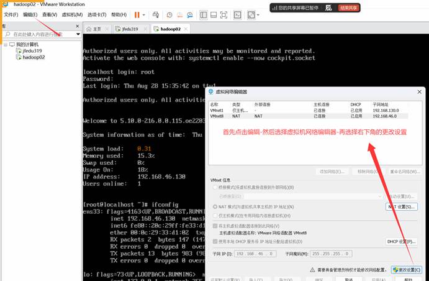Screen dimensions: 429x281
Task: Open the stretch mode dropdown arrow
Action: pyautogui.click(x=258, y=15)
